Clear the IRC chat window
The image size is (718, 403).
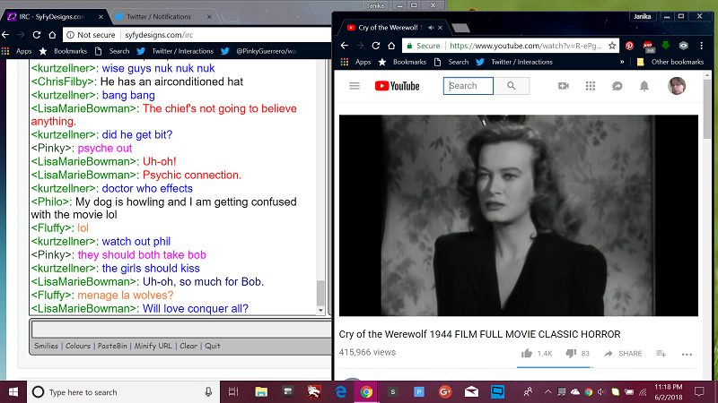click(x=188, y=346)
